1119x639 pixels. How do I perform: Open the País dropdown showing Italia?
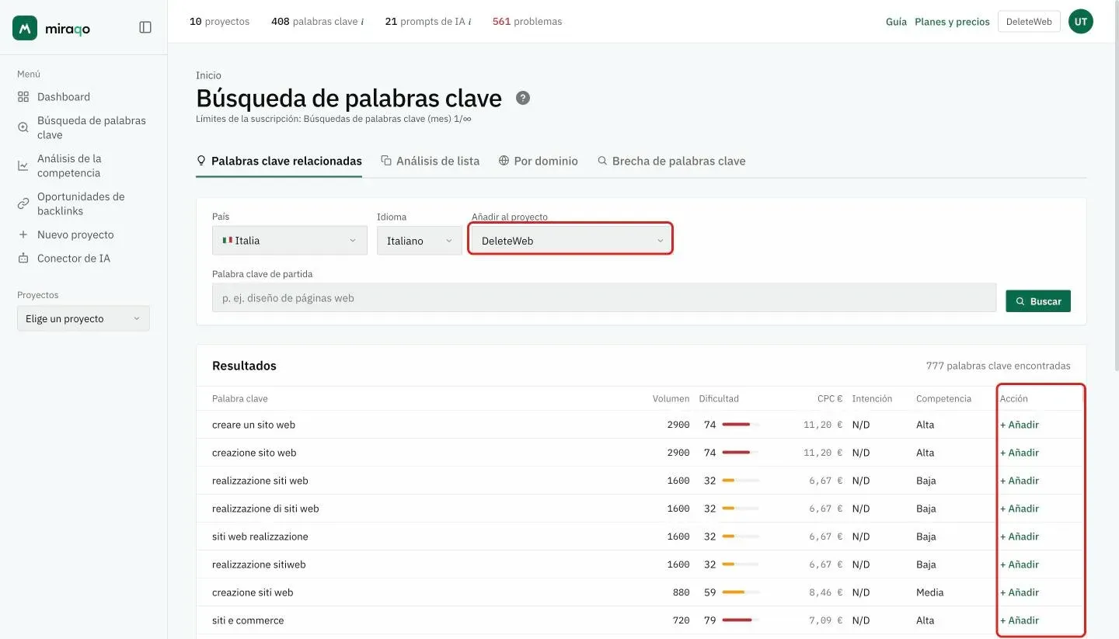click(290, 241)
